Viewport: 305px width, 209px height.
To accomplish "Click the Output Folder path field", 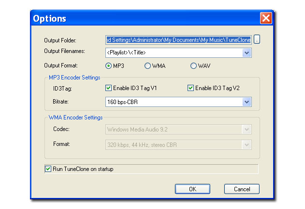I will (178, 40).
